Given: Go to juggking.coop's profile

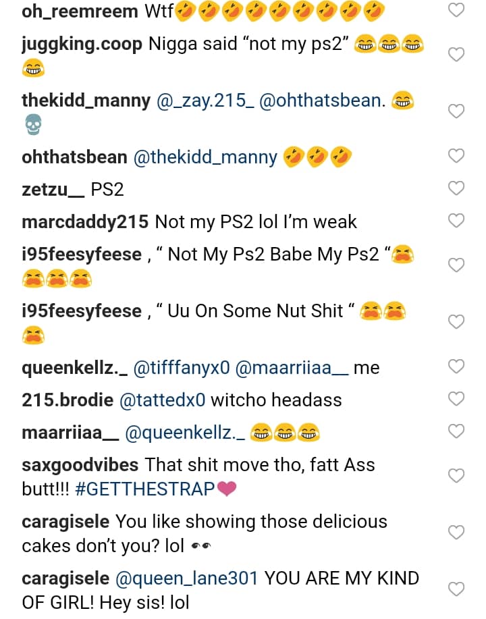Looking at the screenshot, I should (82, 45).
